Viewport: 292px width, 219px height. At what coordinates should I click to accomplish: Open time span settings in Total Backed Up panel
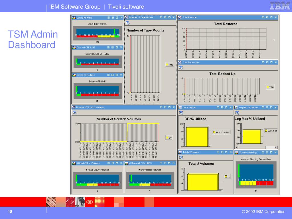[x=181, y=68]
